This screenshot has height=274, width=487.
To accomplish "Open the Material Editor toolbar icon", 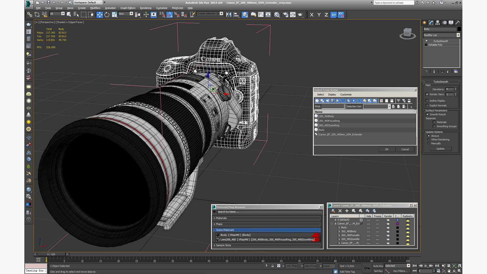I will click(x=277, y=15).
